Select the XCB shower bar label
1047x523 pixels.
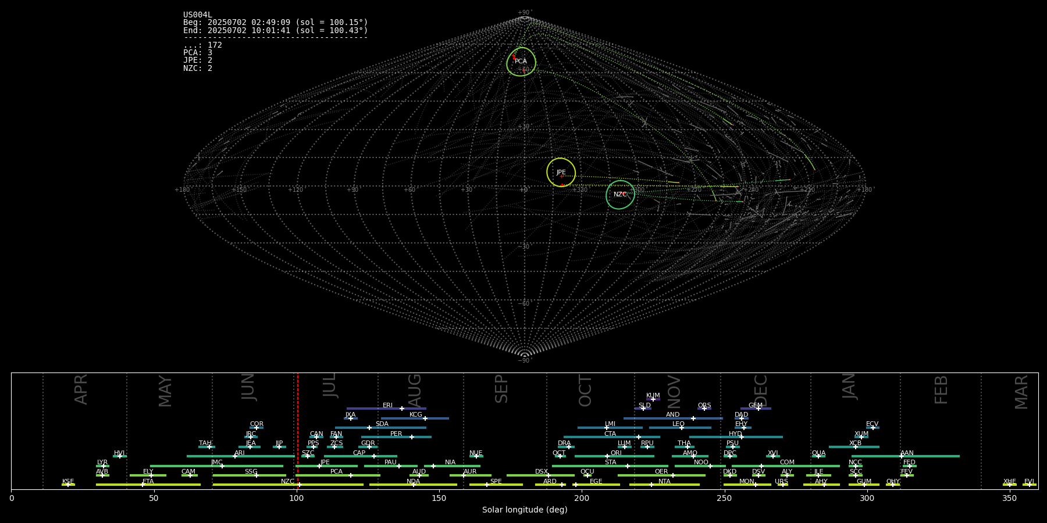pos(856,443)
